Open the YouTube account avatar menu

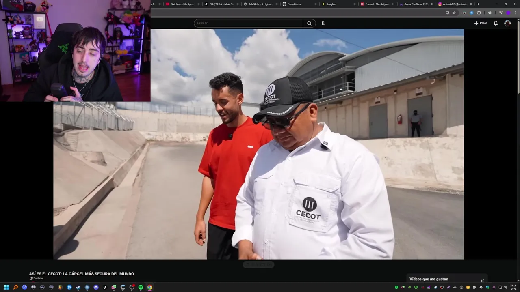(507, 23)
